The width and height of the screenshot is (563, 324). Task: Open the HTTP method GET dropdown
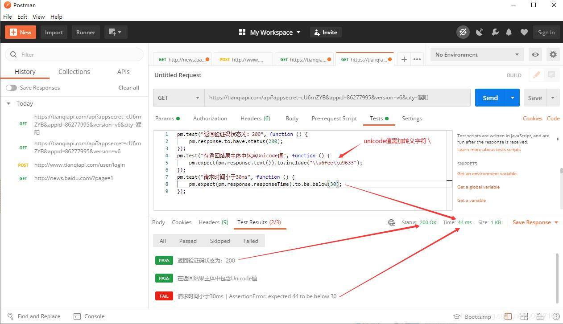(178, 98)
